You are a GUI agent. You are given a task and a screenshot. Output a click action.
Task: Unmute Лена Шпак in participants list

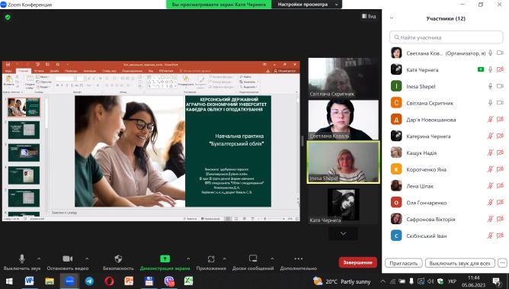click(x=491, y=186)
